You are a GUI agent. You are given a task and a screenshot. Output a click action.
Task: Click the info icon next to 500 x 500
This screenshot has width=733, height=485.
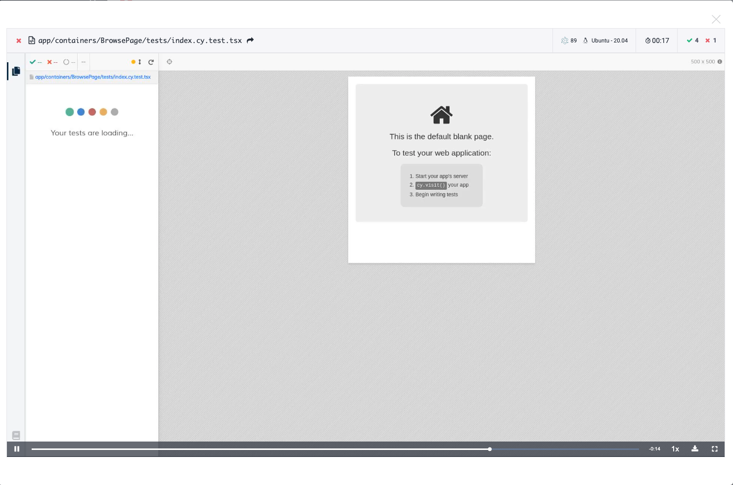[720, 62]
